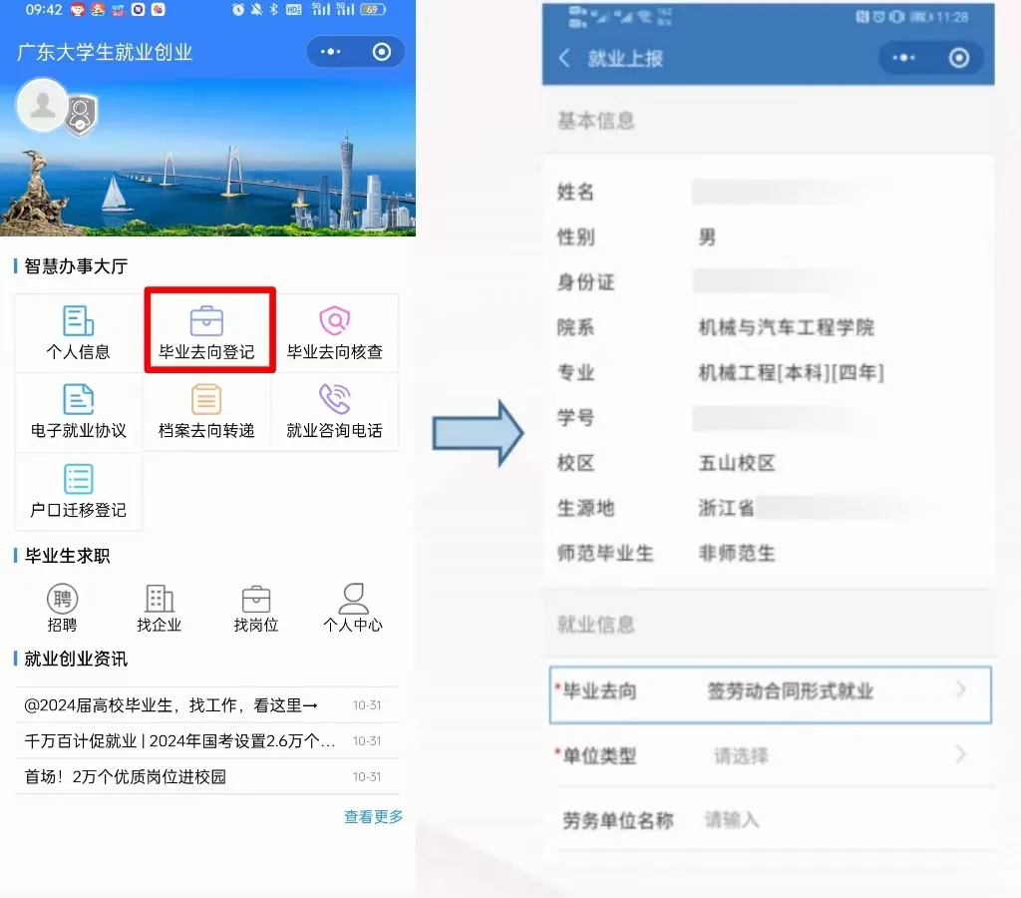Open 找岗位 briefcase icon
The width and height of the screenshot is (1021, 898).
(256, 599)
